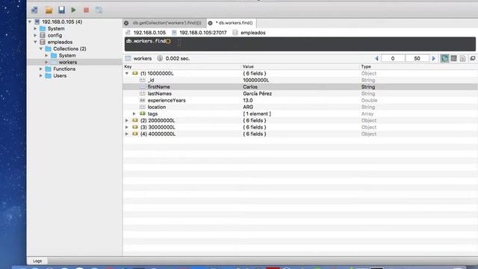
Task: Click the value 13.0
Action: [247, 100]
